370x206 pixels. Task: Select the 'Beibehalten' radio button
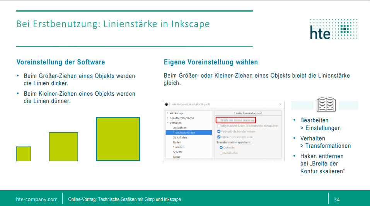click(221, 153)
